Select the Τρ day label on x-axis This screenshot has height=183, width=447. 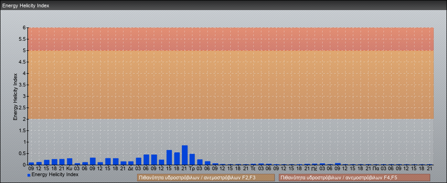192,168
